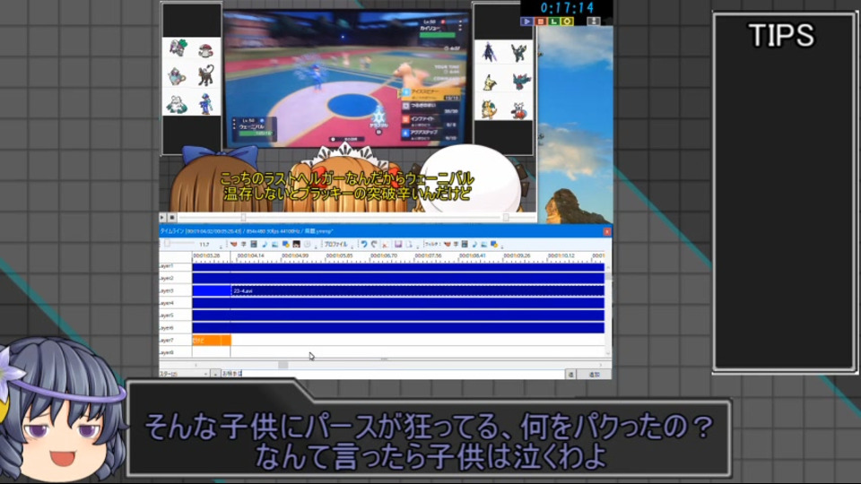Play the preview video
Viewport: 861px width, 484px height.
click(162, 217)
